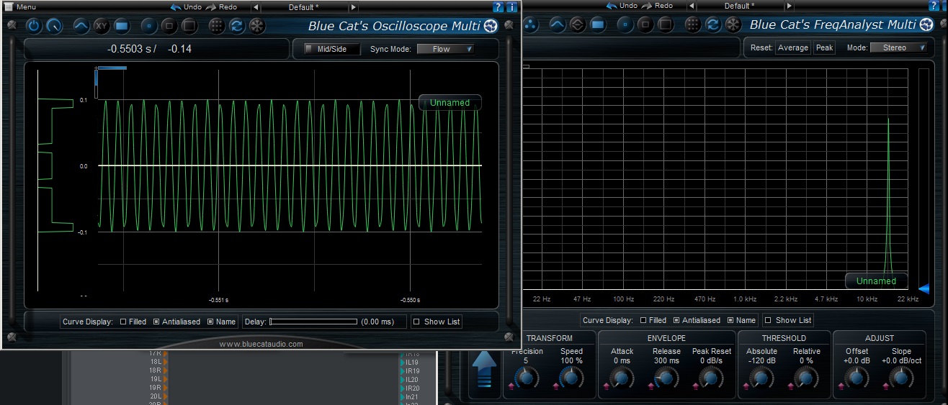Click the Oscilloscope Delay slider bar
Image resolution: width=948 pixels, height=405 pixels.
click(x=313, y=322)
